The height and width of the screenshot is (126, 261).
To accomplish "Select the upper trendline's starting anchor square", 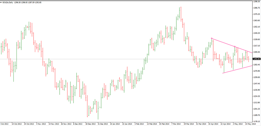I will tap(212, 38).
